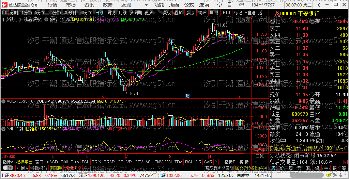The image size is (349, 179).
Task: Click the 关联报价 button
Action: coord(39,168)
